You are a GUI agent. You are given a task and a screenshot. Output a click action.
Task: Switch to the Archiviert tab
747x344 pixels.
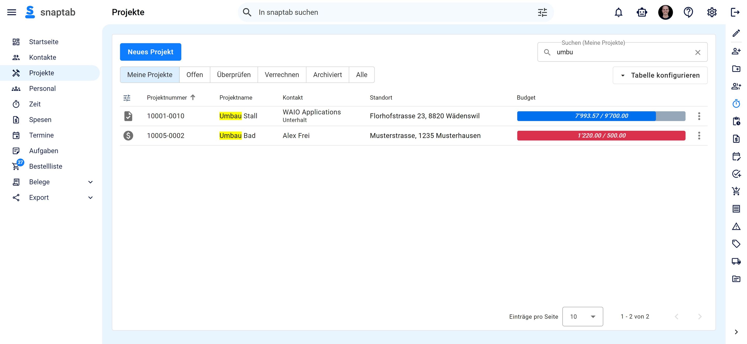coord(327,75)
